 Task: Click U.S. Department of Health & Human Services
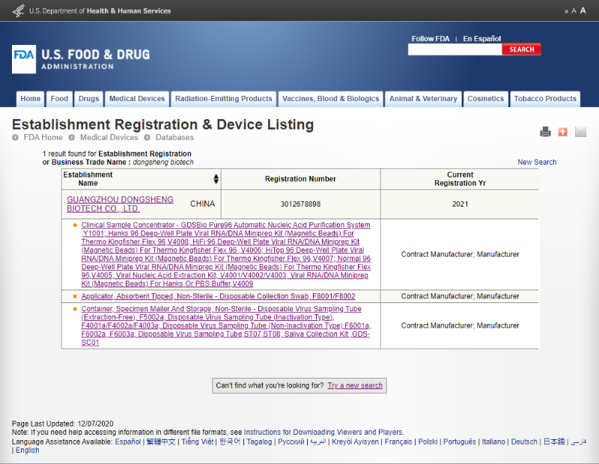click(100, 10)
